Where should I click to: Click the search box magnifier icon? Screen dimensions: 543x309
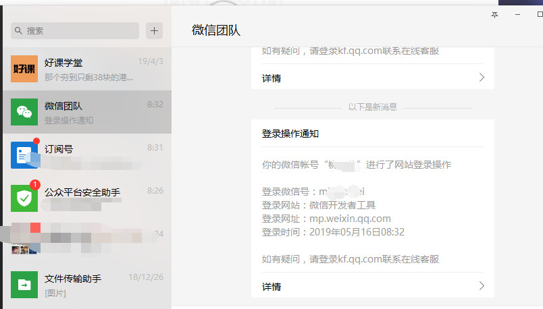18,31
